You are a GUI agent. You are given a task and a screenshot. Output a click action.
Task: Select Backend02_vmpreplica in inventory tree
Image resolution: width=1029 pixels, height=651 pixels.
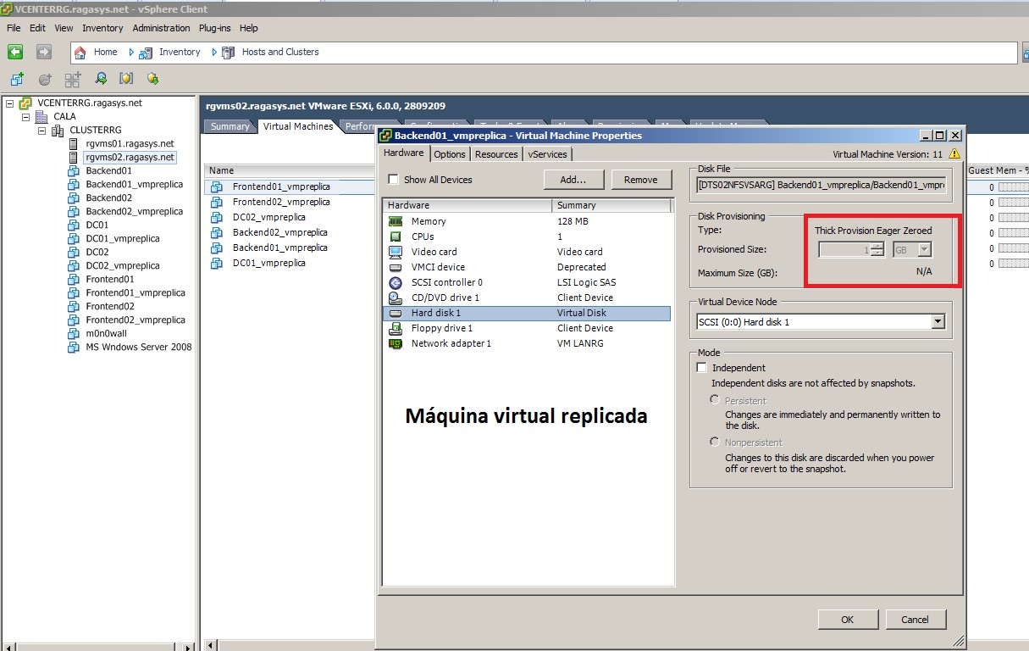coord(134,212)
